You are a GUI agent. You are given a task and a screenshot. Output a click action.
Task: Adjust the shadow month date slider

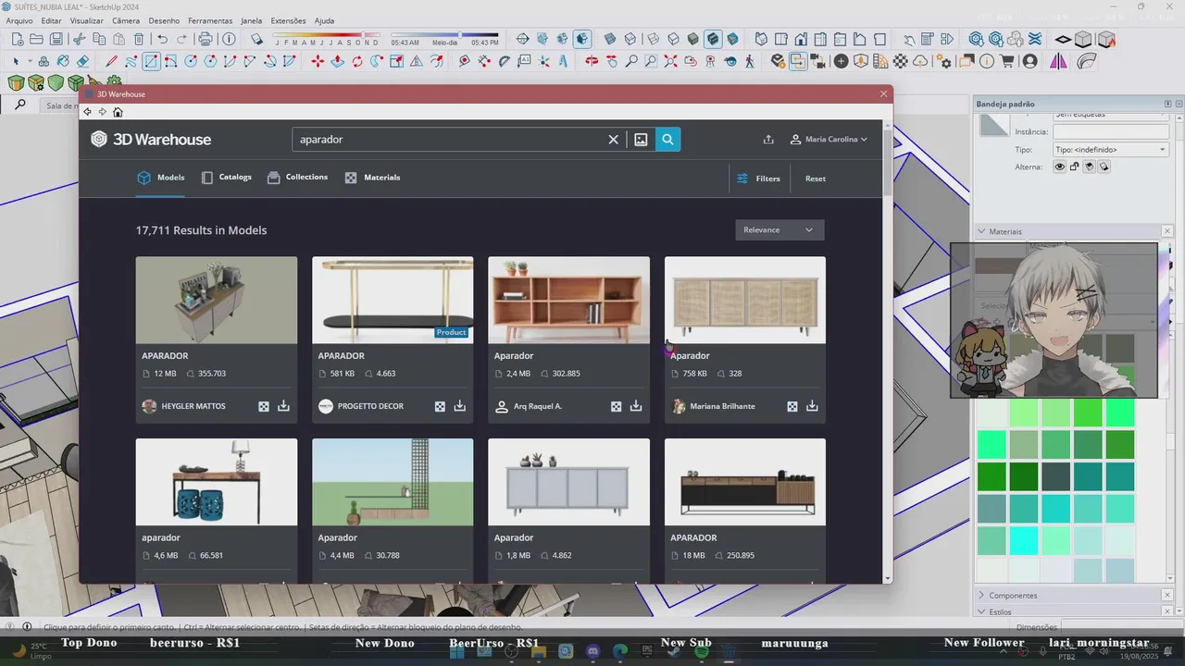pos(327,37)
